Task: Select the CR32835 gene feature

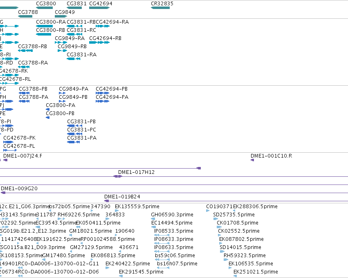Action: [160, 8]
